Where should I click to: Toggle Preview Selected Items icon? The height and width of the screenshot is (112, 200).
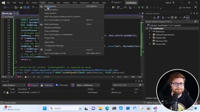pos(187,18)
